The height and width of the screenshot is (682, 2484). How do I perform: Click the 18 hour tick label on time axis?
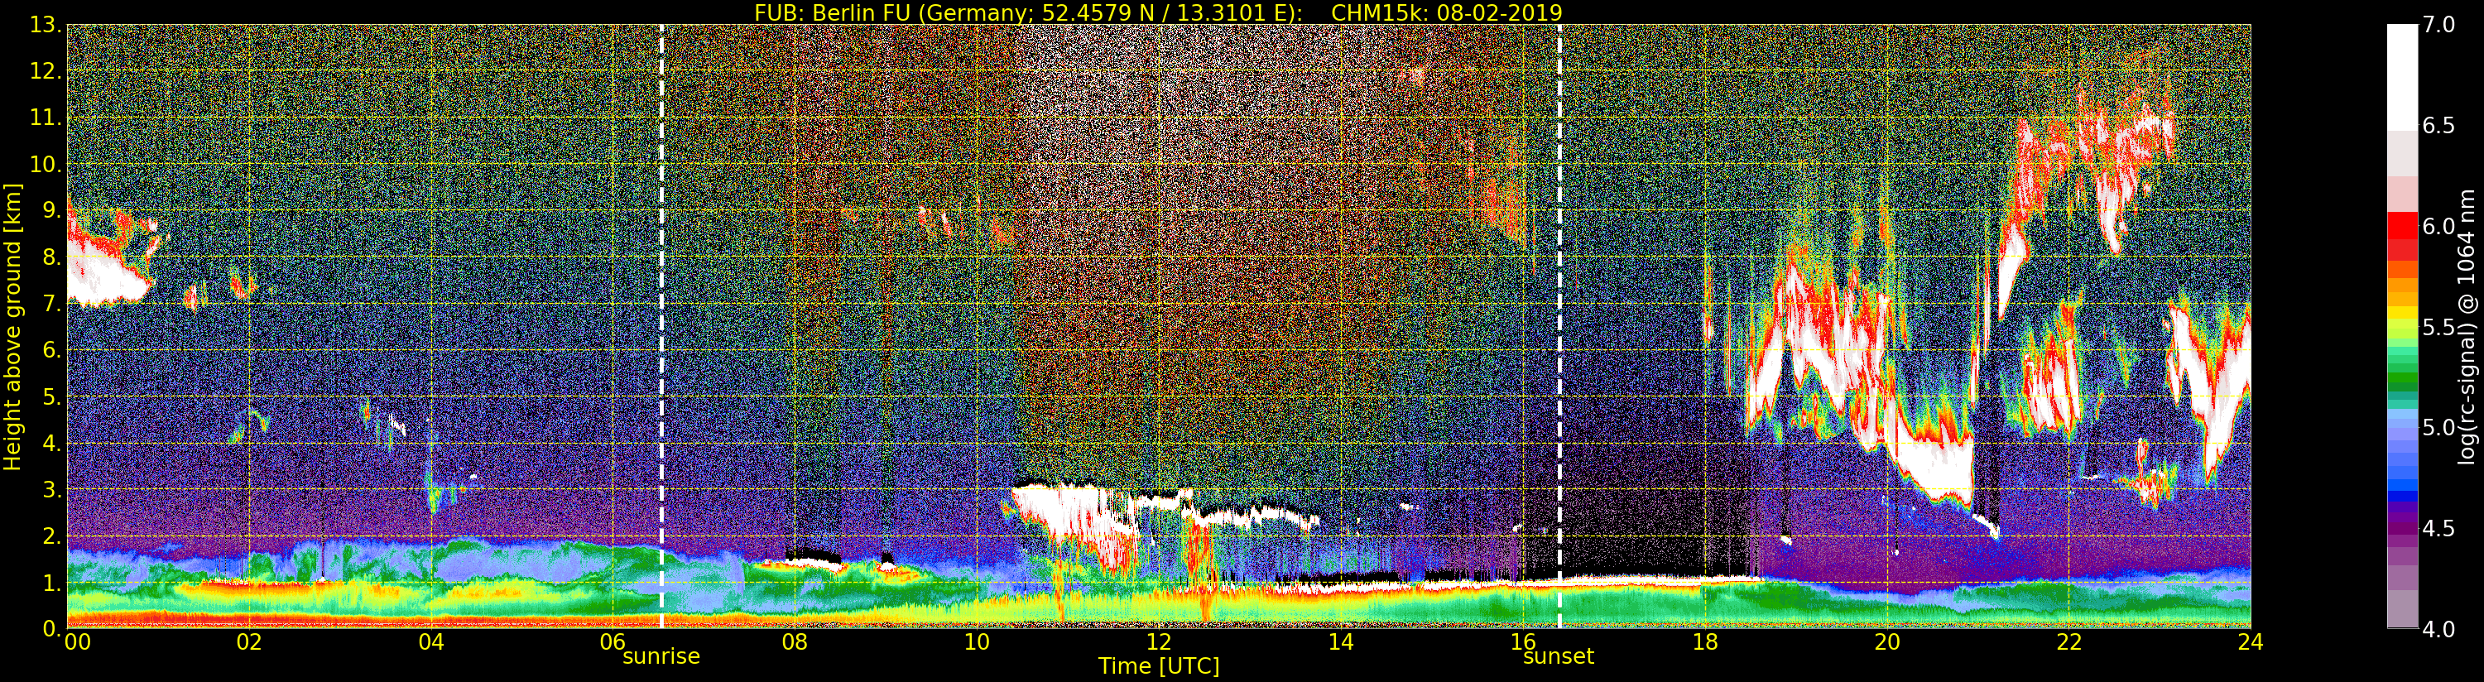pos(1705,641)
